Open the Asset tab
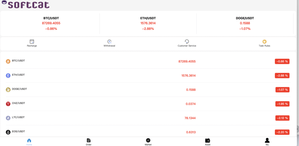 [x=208, y=142]
